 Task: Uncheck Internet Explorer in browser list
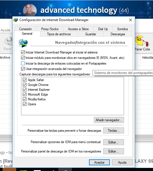coord(24,90)
